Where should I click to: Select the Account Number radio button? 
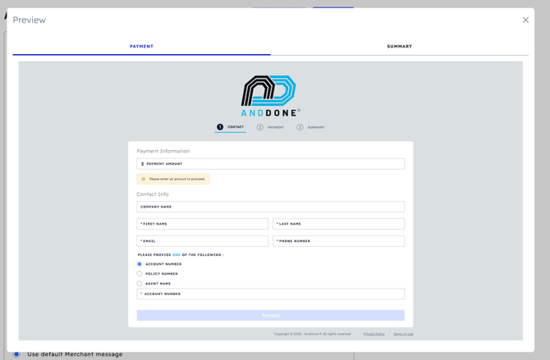pos(140,264)
